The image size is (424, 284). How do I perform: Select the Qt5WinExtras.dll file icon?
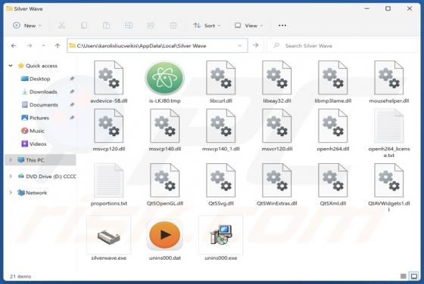(x=277, y=181)
